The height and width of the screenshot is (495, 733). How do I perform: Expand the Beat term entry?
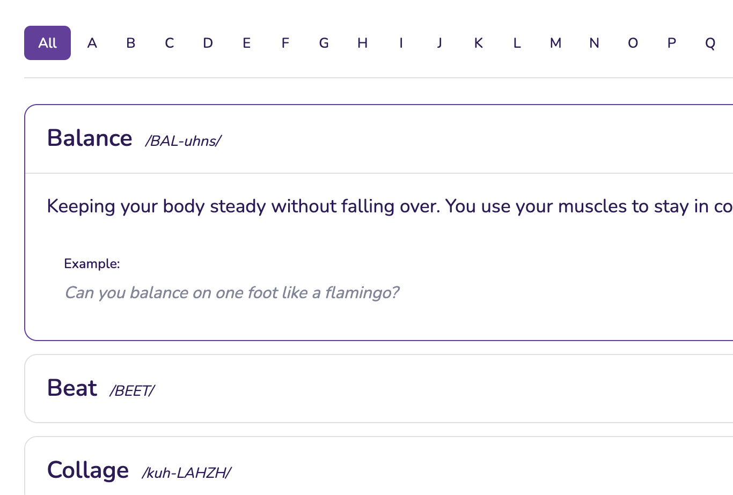(376, 389)
